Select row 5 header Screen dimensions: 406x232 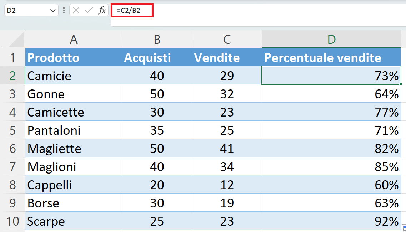coord(13,130)
